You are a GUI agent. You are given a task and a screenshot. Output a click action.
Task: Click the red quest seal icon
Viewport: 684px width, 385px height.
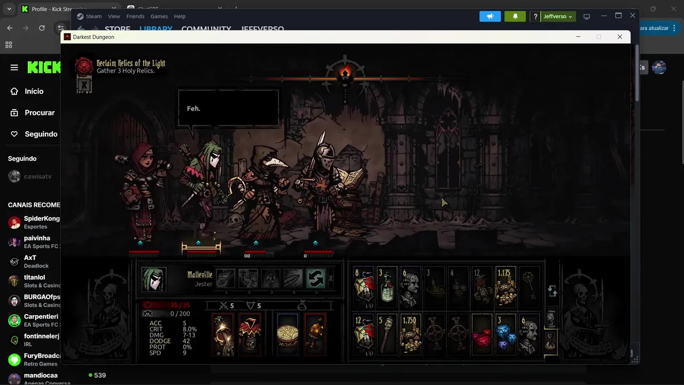click(84, 66)
